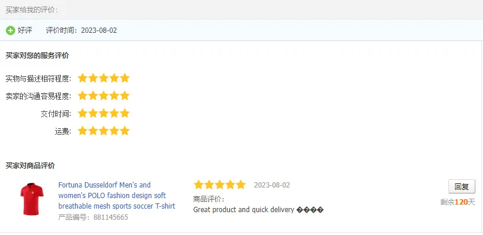Screen dimensions: 483x235
Task: Click the third star for 卖家的沟通容易程度
Action: [104, 96]
